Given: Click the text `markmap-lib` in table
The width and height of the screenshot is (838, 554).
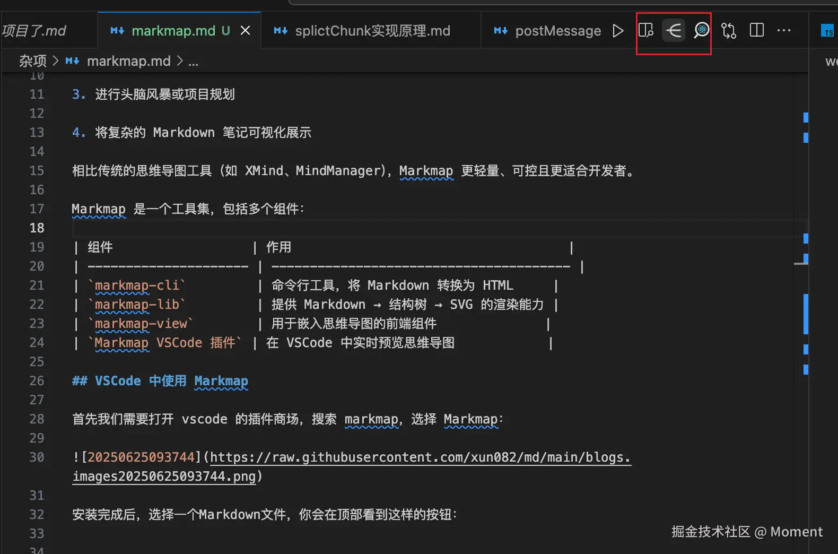Looking at the screenshot, I should pos(137,305).
